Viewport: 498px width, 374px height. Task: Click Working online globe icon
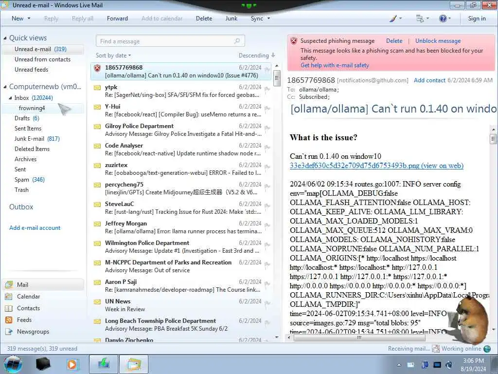[x=487, y=349]
